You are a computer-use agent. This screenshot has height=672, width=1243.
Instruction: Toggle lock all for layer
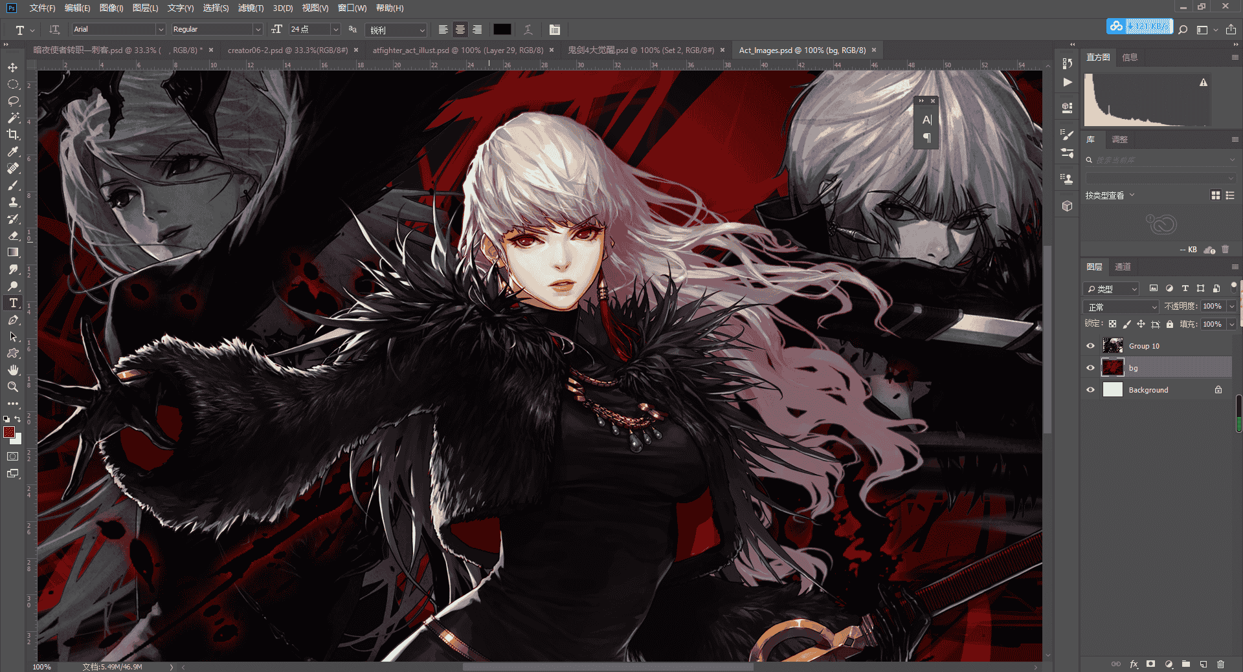tap(1169, 324)
